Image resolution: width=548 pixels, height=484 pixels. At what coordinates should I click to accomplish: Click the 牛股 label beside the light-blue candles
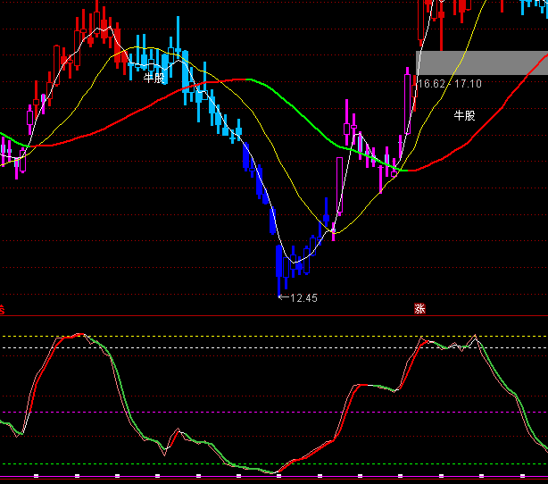tap(154, 78)
